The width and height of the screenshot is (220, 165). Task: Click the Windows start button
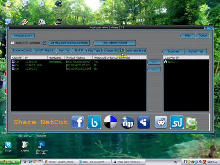(x=10, y=162)
